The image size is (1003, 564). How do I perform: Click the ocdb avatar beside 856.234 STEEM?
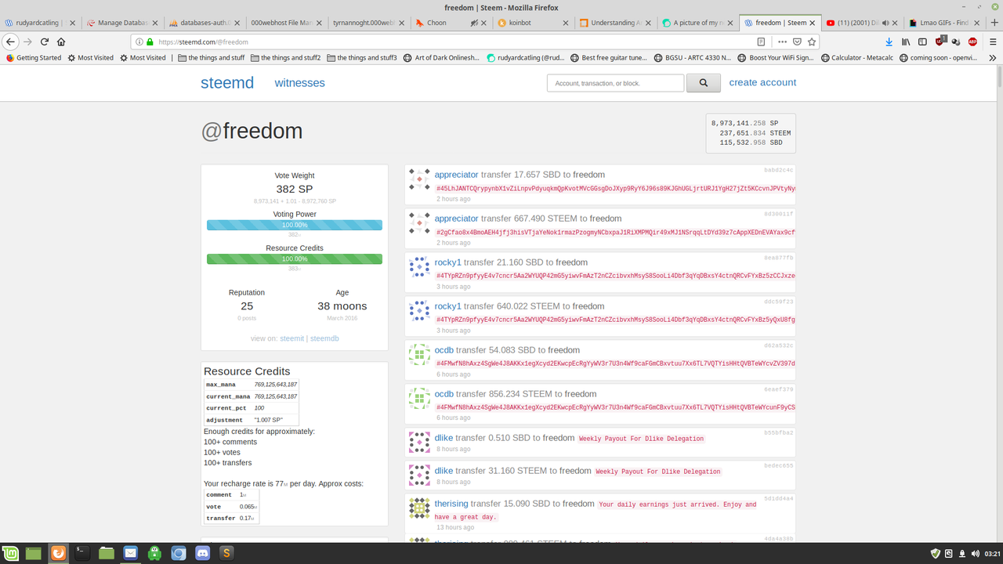(420, 399)
